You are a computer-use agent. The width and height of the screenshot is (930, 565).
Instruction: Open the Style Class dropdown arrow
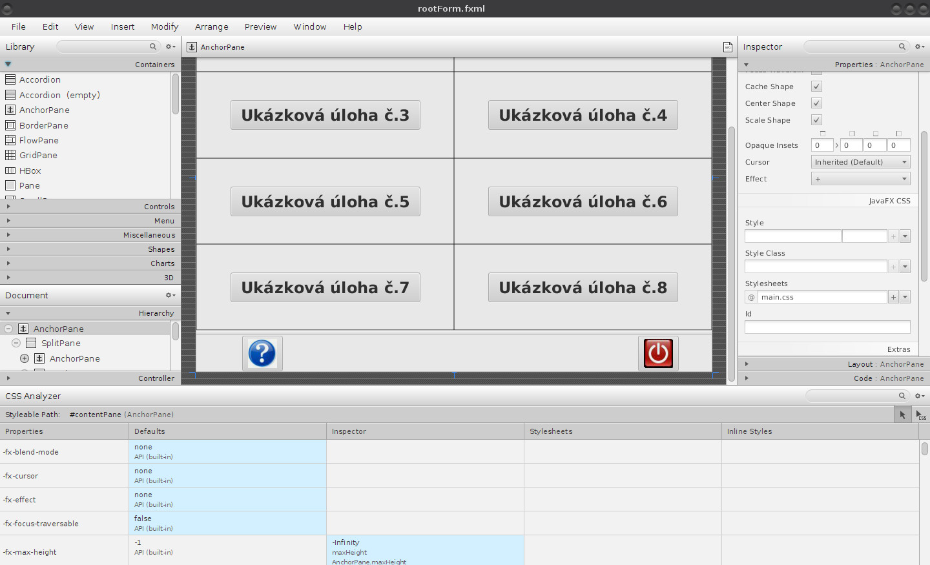click(x=905, y=267)
